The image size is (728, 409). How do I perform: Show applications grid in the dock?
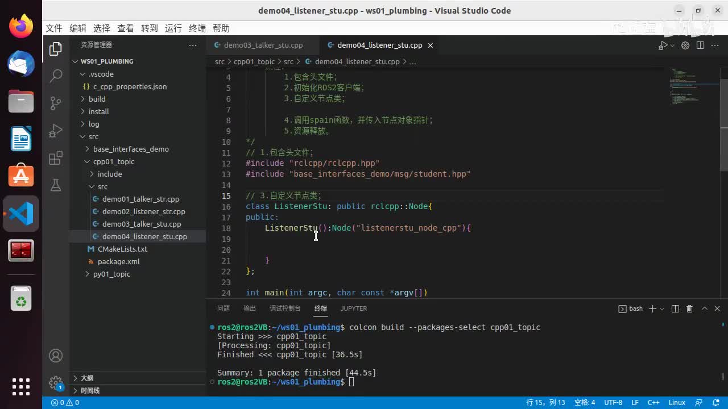click(x=21, y=386)
